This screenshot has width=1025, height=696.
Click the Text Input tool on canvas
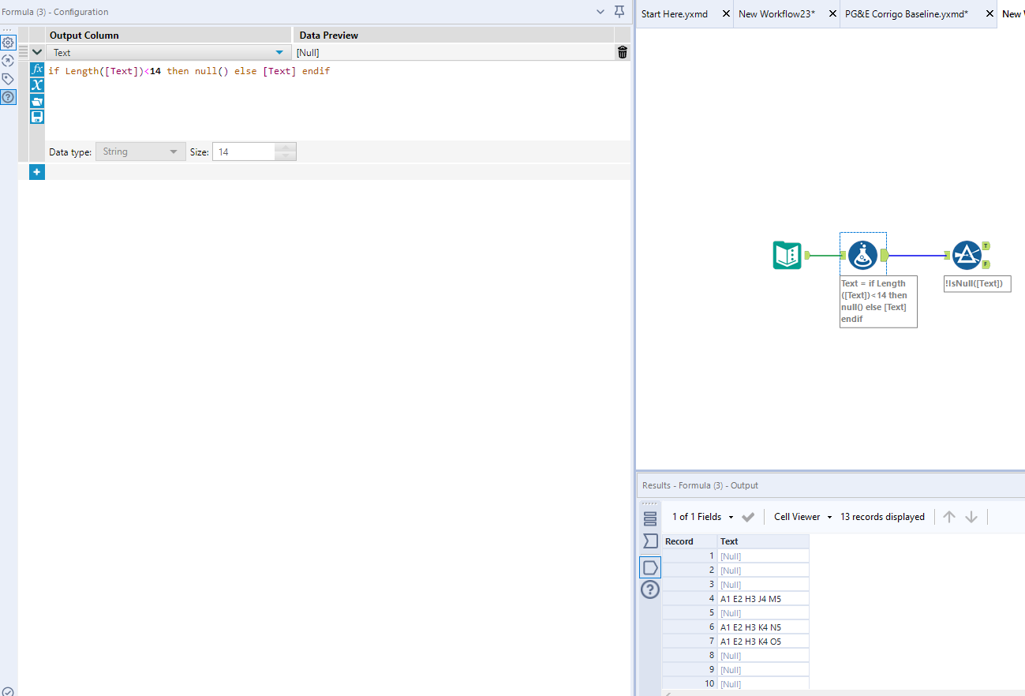[x=787, y=255]
